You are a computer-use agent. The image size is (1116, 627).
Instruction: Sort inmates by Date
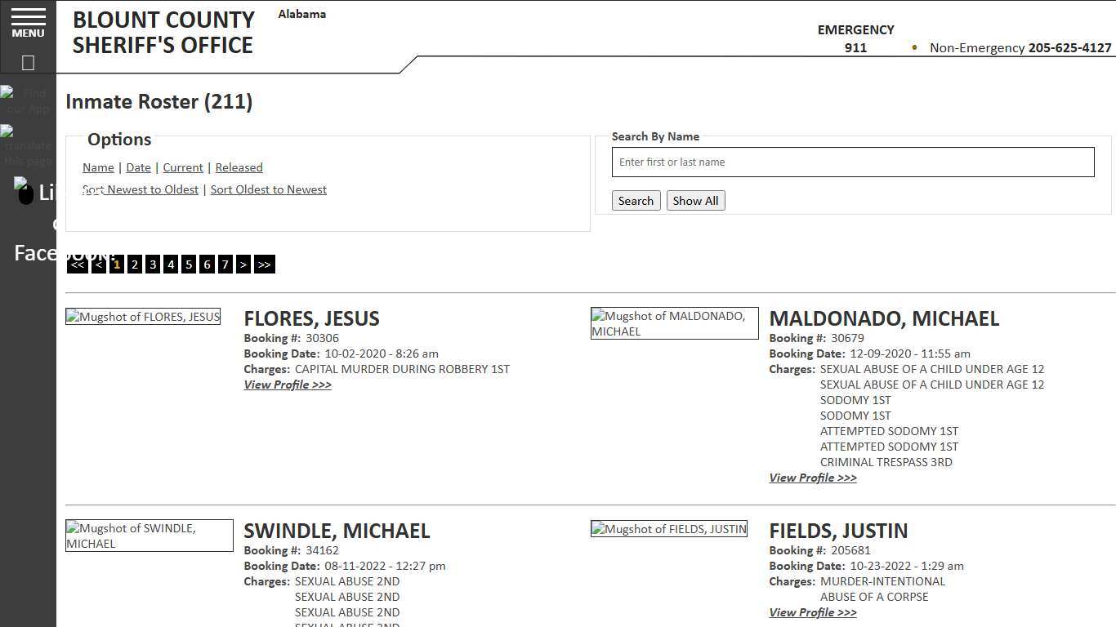(x=138, y=167)
